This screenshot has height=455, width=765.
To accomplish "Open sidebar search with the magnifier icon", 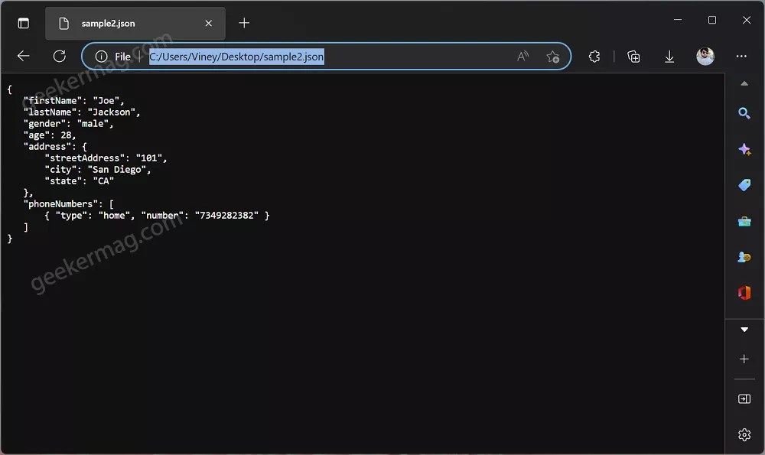I will tap(744, 113).
